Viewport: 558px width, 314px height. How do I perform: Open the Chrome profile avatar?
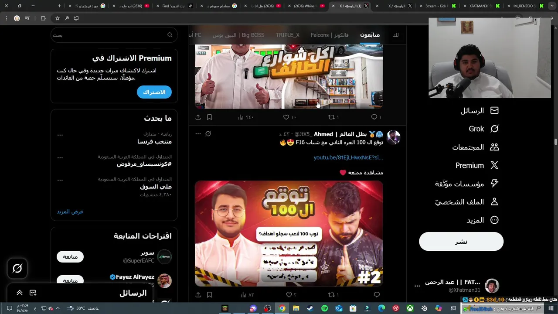17,18
